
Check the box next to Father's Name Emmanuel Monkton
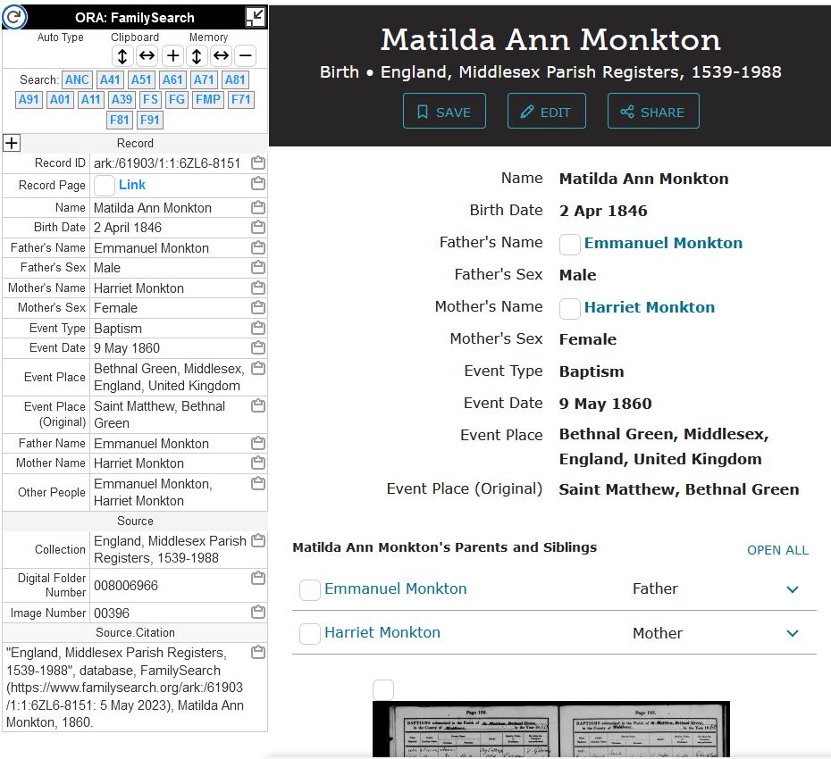click(570, 244)
